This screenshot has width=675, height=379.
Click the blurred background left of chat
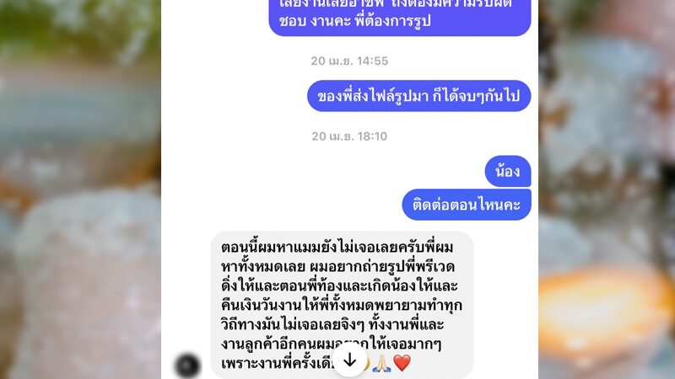coord(80,189)
